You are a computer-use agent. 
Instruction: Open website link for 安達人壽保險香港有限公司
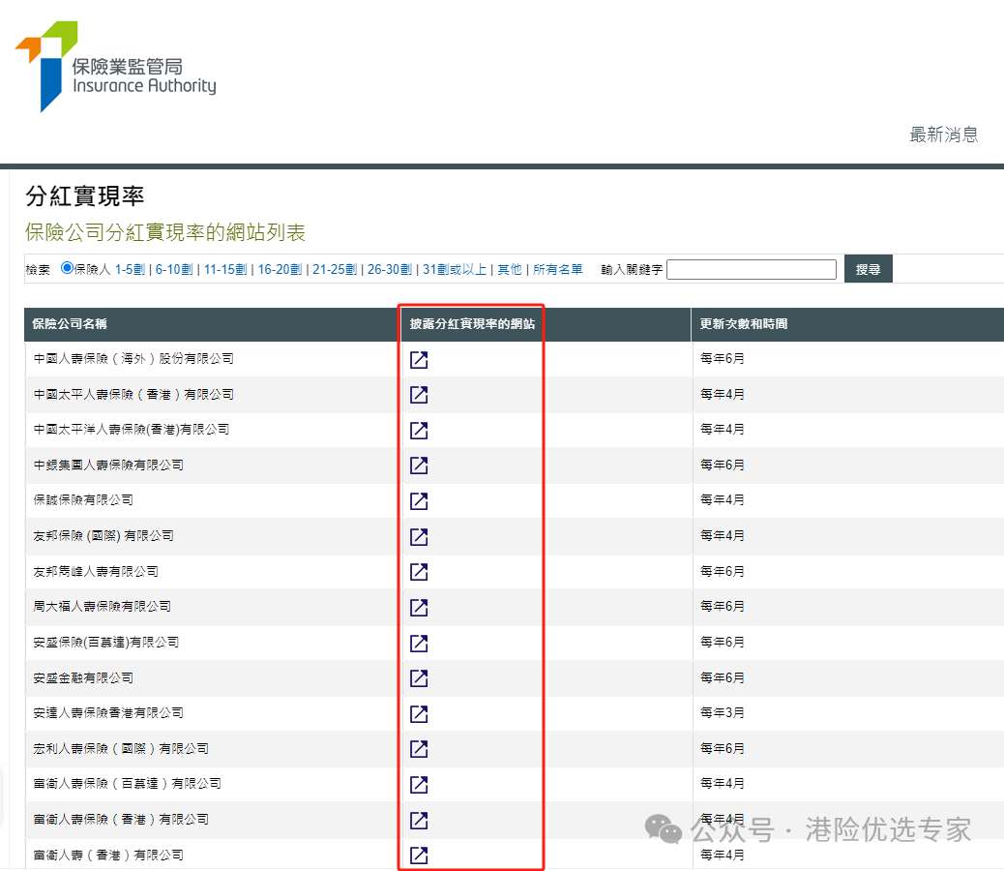tap(419, 713)
